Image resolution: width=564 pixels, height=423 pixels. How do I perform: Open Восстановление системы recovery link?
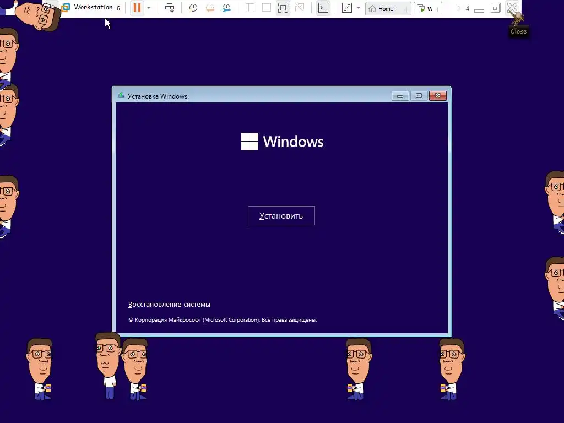tap(170, 304)
